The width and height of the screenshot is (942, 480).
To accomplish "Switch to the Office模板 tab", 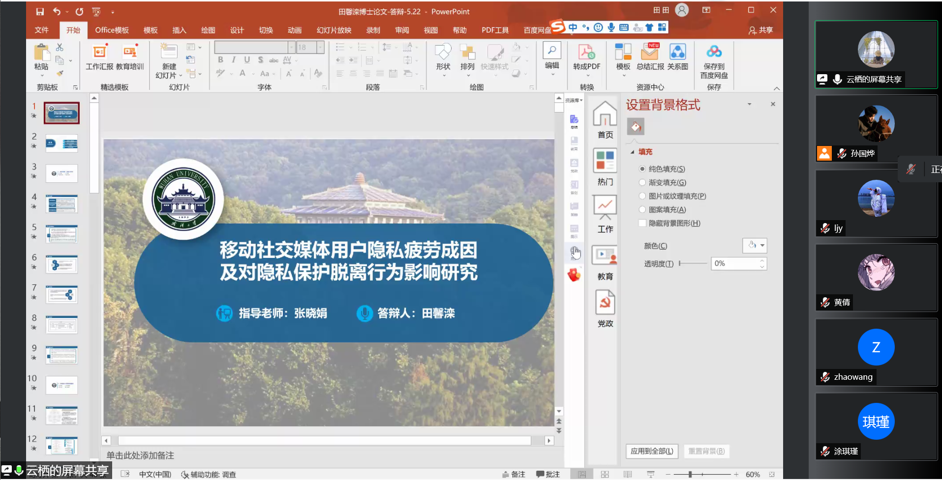I will 112,30.
